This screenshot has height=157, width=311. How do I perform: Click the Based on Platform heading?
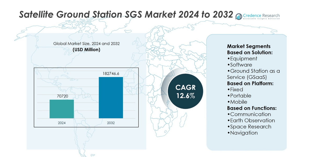pyautogui.click(x=250, y=83)
